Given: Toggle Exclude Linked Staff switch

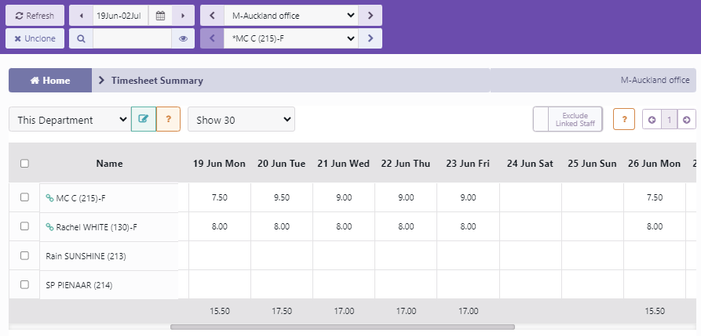Looking at the screenshot, I should pyautogui.click(x=568, y=119).
